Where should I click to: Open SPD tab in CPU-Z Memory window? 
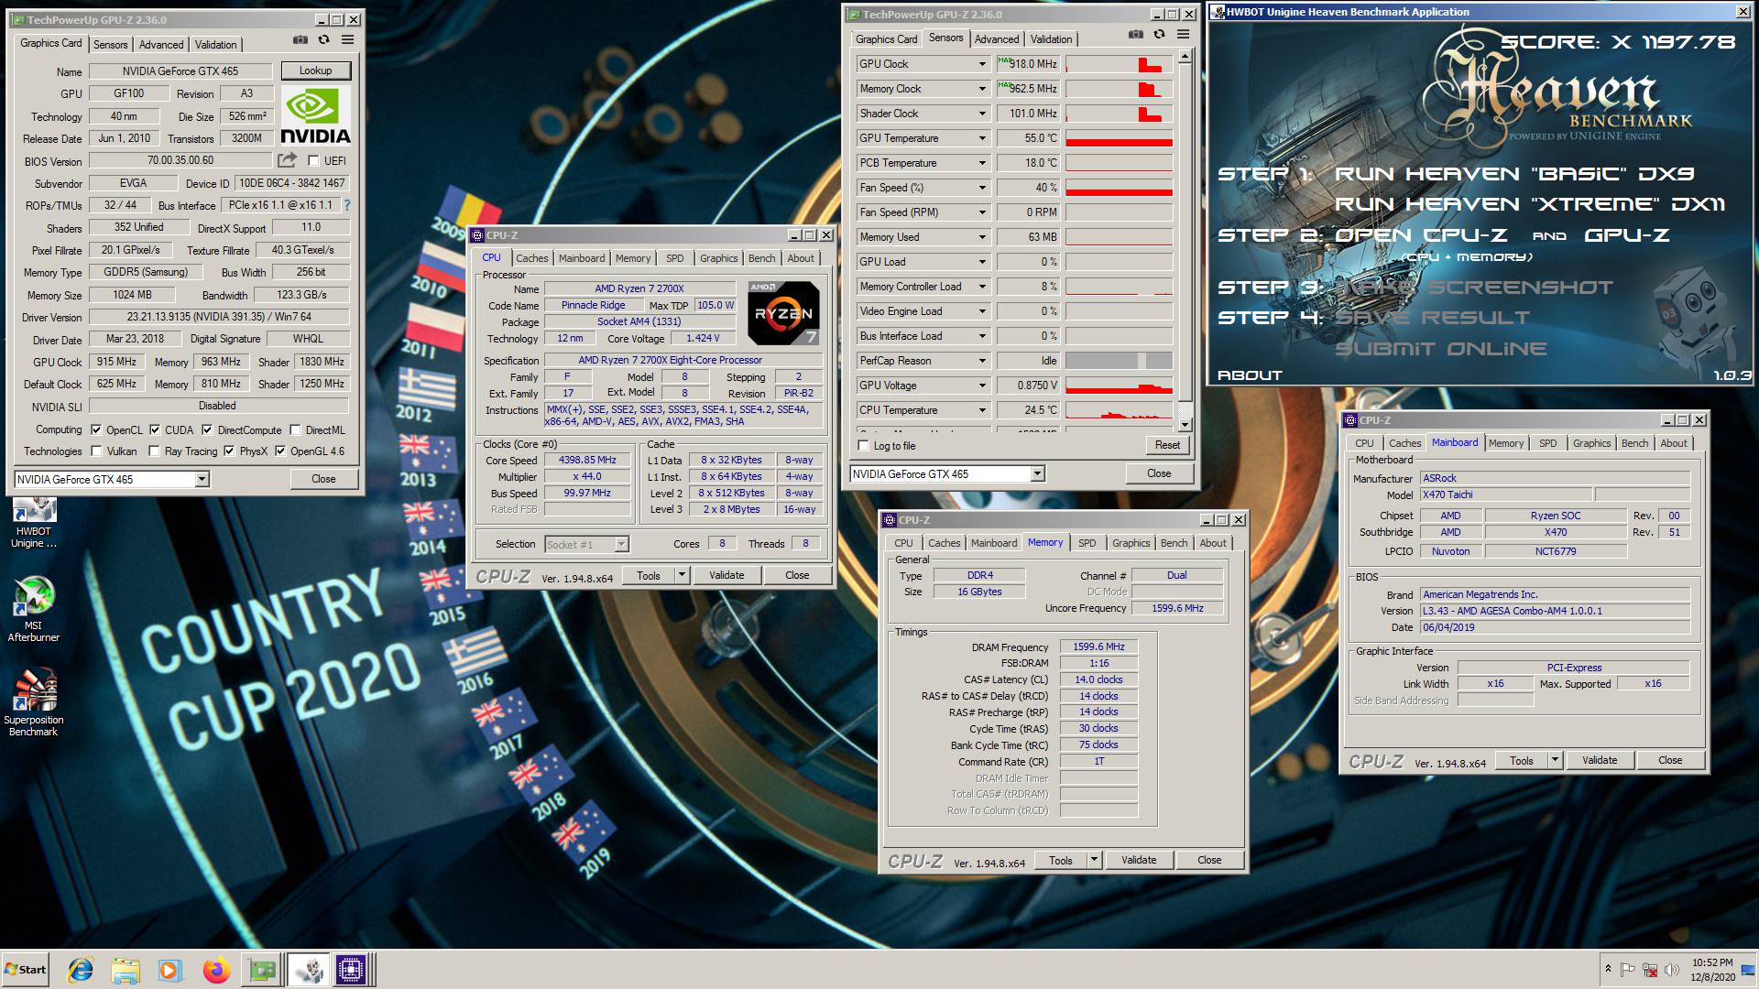tap(1087, 543)
